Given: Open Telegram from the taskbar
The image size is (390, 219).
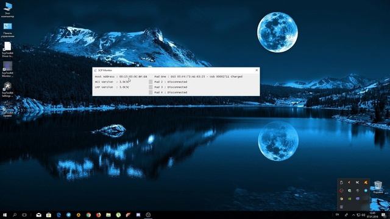Looking at the screenshot, I should (69, 215).
